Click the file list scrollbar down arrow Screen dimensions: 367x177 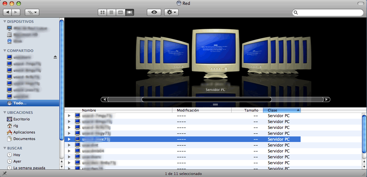(364, 167)
